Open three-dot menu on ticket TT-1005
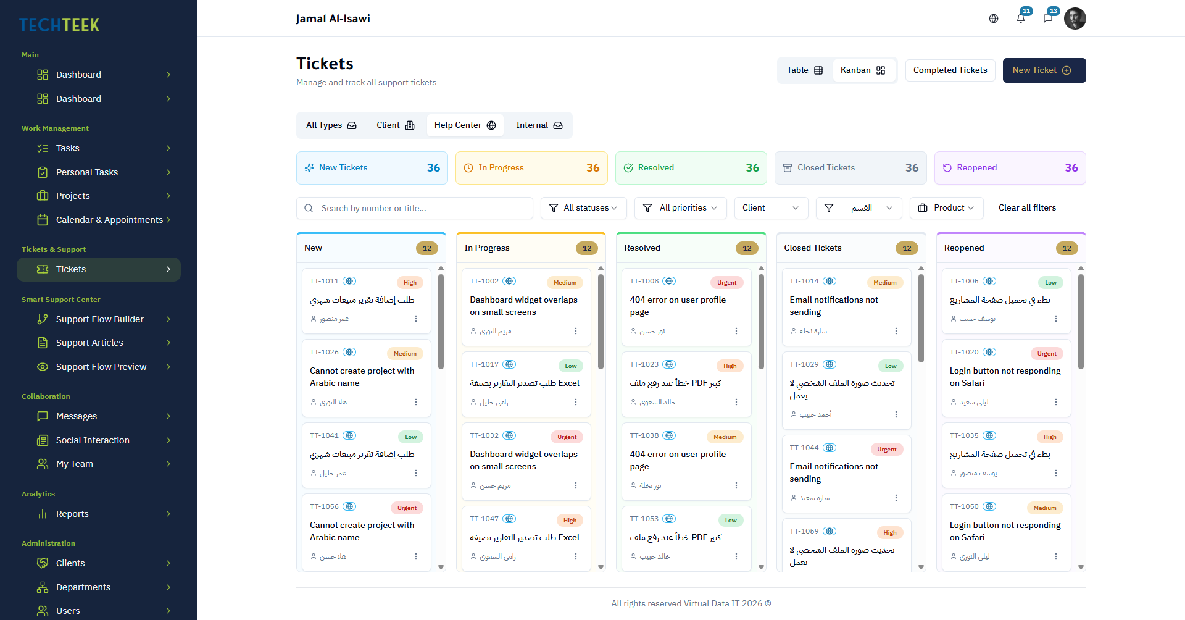Screen dimensions: 1185x620 click(x=1056, y=319)
